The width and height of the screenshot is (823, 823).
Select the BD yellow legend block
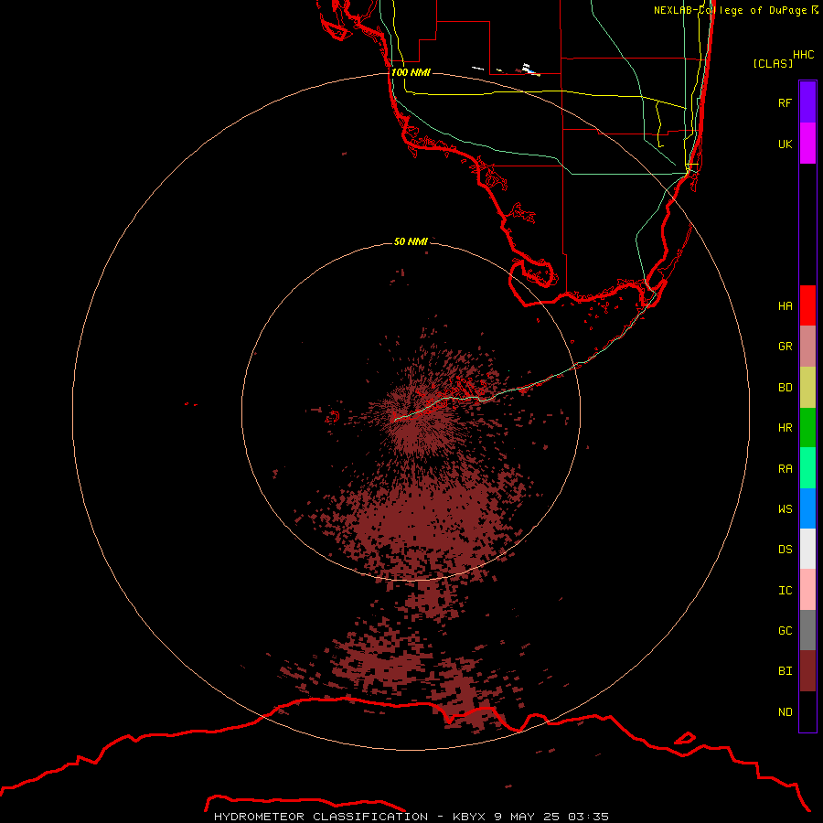pos(807,387)
